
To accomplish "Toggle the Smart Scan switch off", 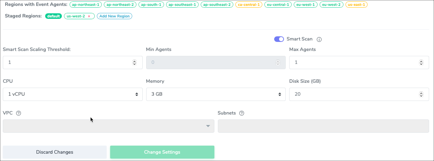I will pos(279,39).
